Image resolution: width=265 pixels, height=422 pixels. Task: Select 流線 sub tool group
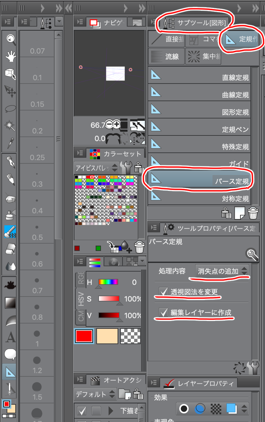(166, 56)
